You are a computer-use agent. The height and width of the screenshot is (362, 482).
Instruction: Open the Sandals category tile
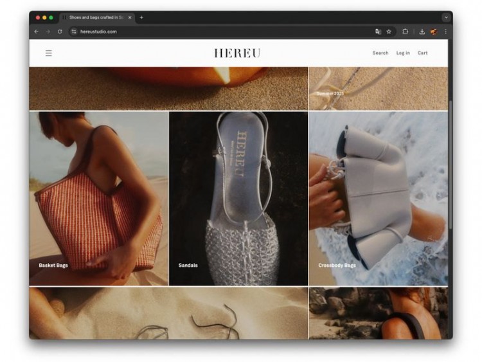pyautogui.click(x=238, y=199)
